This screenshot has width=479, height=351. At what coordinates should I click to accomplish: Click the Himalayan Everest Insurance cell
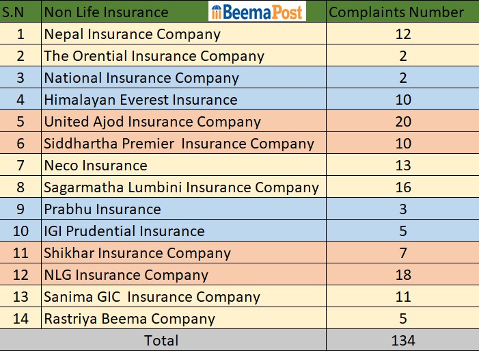coord(141,100)
